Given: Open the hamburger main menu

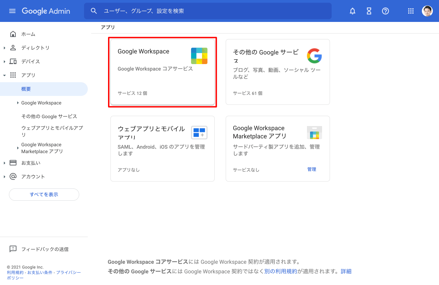Looking at the screenshot, I should click(x=12, y=11).
